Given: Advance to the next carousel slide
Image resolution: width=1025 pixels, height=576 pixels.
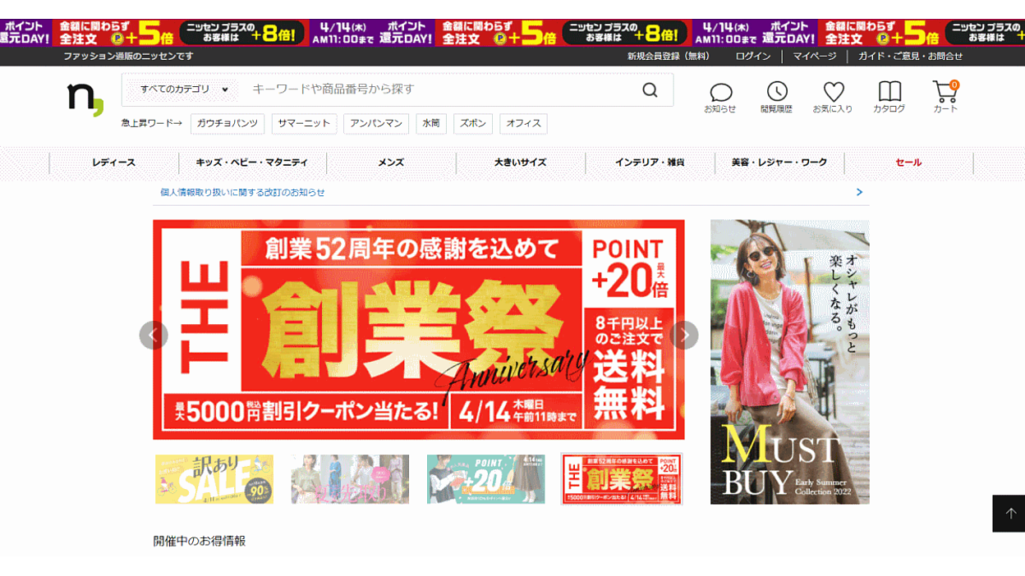Looking at the screenshot, I should tap(684, 335).
